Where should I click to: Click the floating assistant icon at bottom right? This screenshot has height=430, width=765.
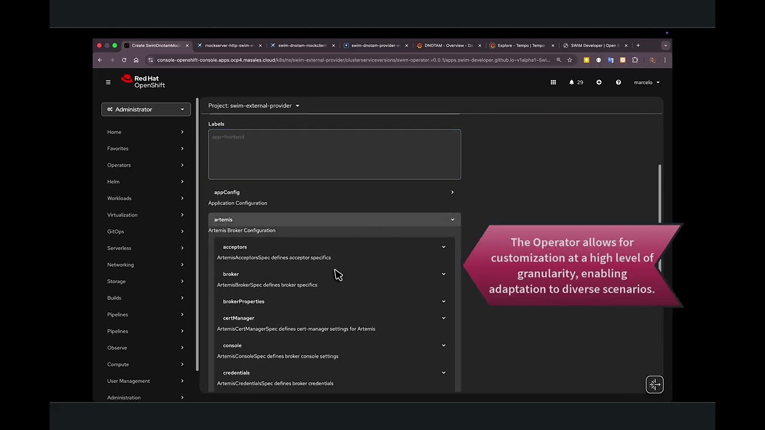(654, 385)
